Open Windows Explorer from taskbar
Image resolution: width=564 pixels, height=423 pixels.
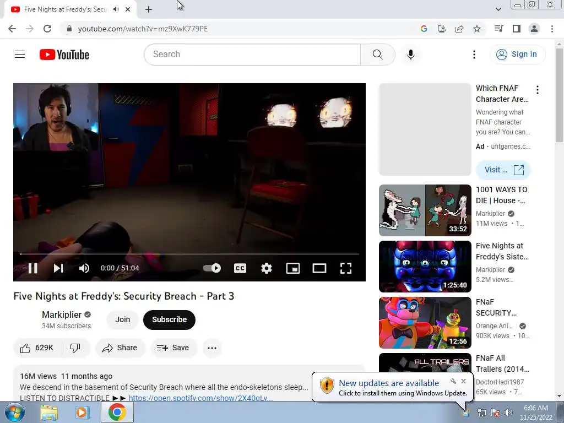coord(49,413)
